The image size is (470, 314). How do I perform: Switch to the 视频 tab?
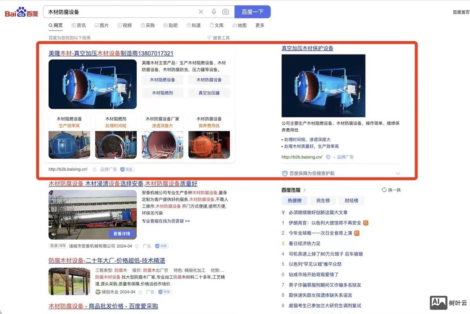click(x=124, y=25)
